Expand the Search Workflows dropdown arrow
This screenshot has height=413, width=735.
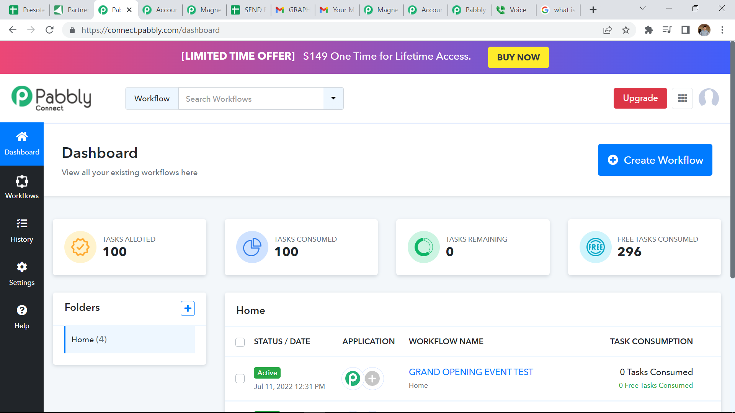point(333,98)
